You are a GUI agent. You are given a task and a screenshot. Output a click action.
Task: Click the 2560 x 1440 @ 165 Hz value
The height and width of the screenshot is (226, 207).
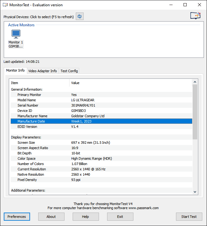[88, 169]
